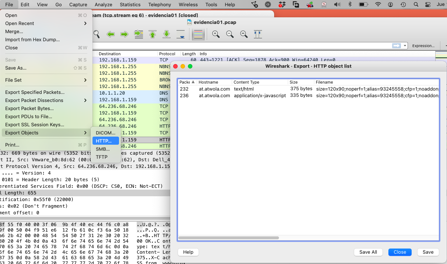Screen dimensions: 447x264
Task: Go forward in packet history
Action: 125,34
